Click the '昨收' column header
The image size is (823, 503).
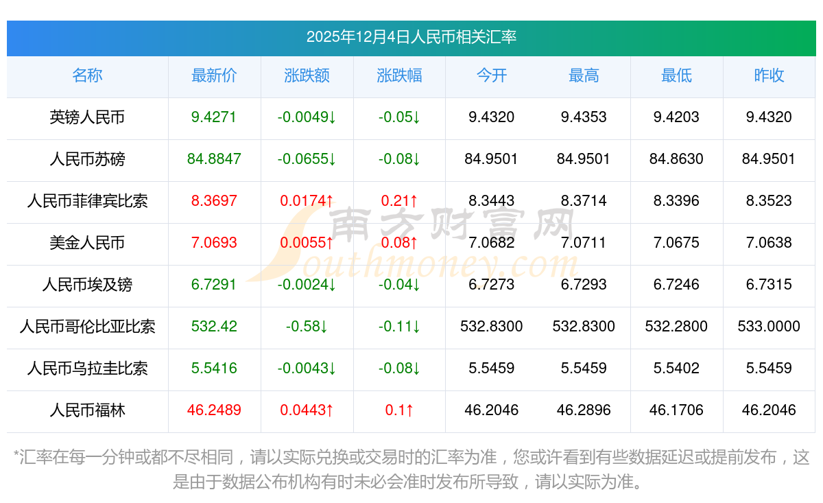click(769, 75)
